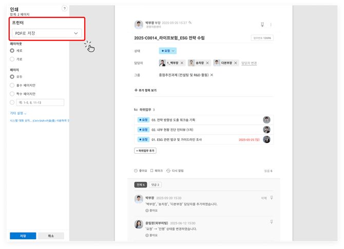Expand 기타 설정 section
This screenshot has width=344, height=249.
(18, 113)
